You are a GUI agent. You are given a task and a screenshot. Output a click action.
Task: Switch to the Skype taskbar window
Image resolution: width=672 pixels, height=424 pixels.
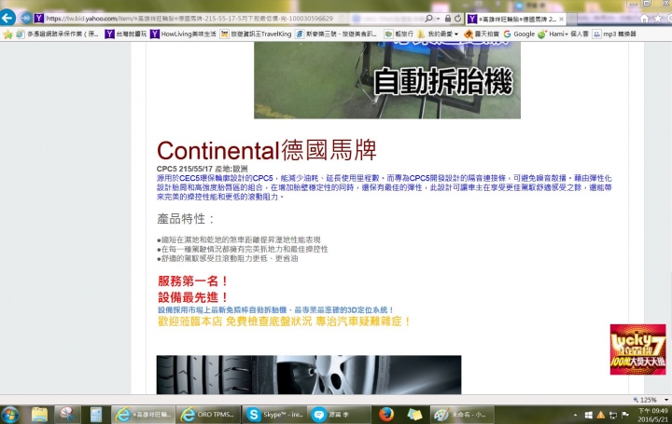tap(274, 415)
